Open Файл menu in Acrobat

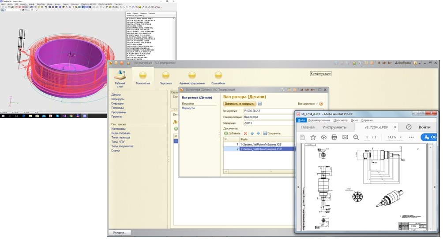point(301,120)
